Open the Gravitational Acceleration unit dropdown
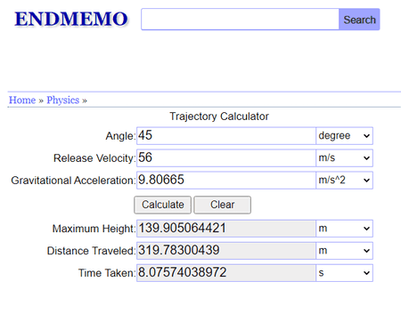The width and height of the screenshot is (401, 330). click(344, 180)
